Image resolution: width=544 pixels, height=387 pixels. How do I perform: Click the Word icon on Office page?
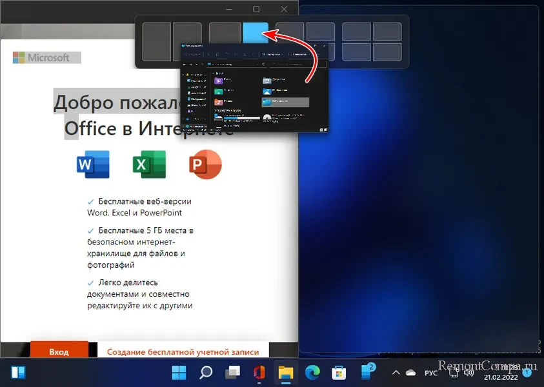tap(93, 164)
